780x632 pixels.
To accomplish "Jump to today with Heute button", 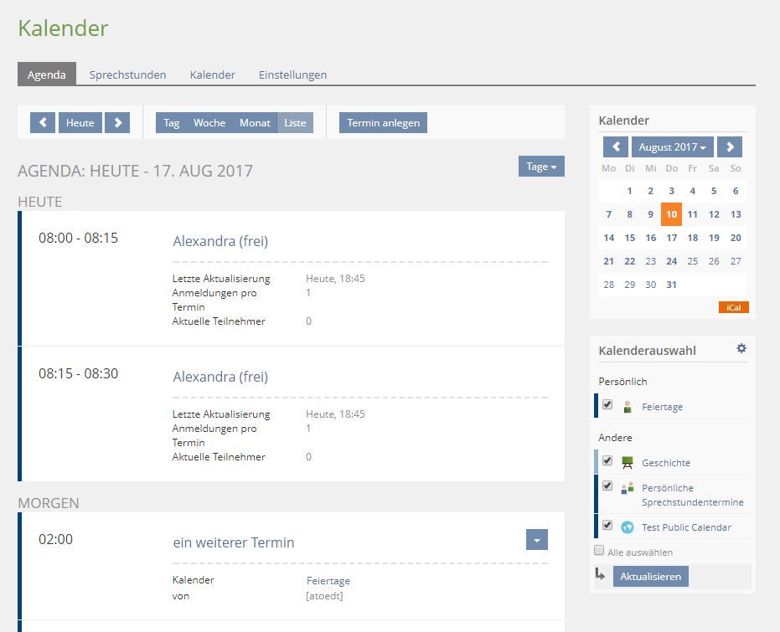I will [x=80, y=123].
